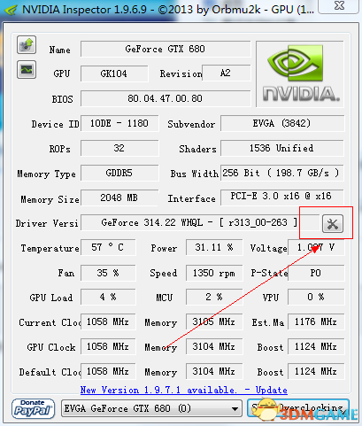
Task: Click the Default Clock row 3104 MHz memory
Action: tap(214, 371)
